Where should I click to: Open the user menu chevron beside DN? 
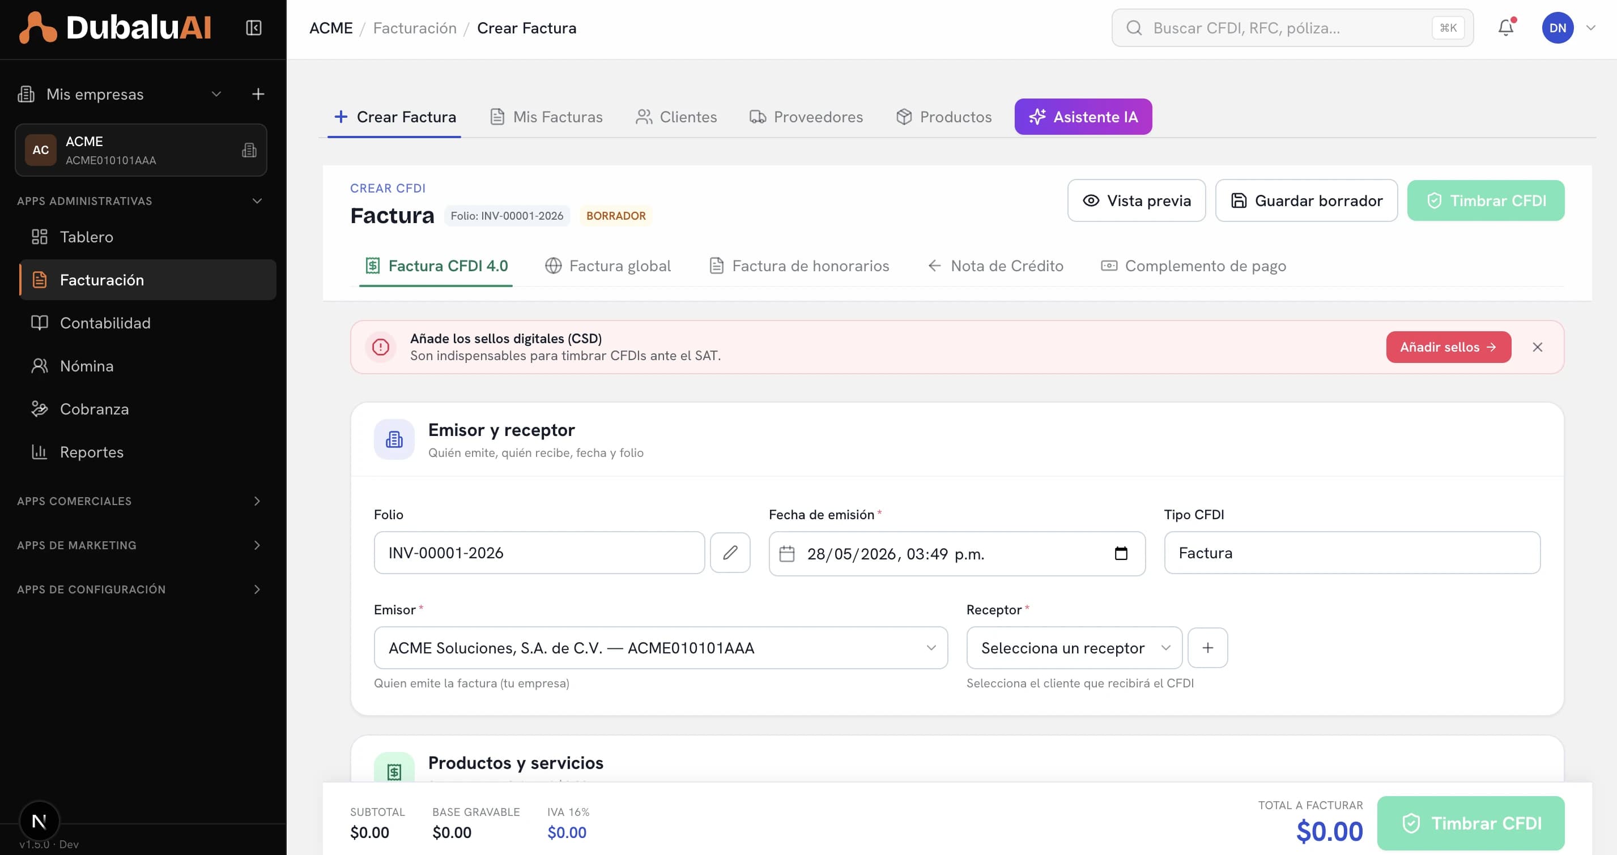coord(1590,28)
